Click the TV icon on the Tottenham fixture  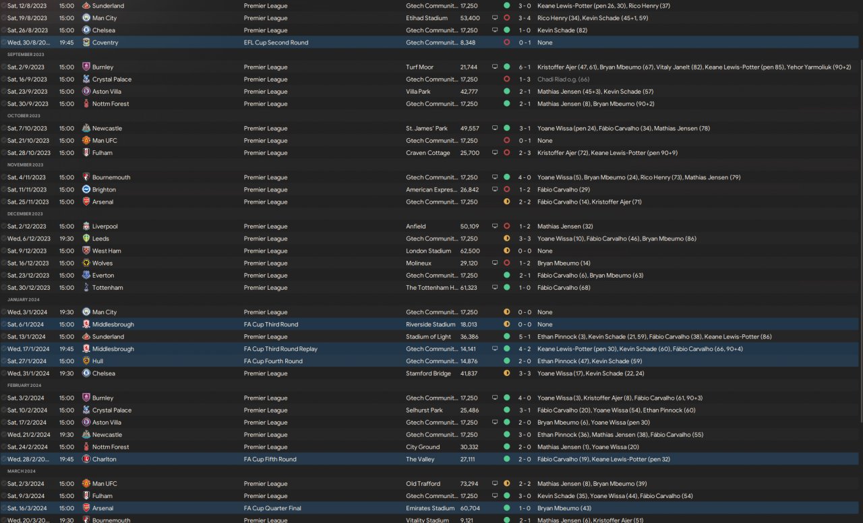pos(495,288)
